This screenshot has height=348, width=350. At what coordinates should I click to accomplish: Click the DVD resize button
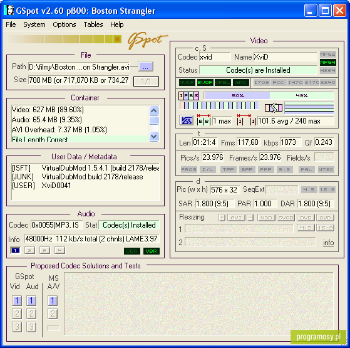(x=306, y=218)
